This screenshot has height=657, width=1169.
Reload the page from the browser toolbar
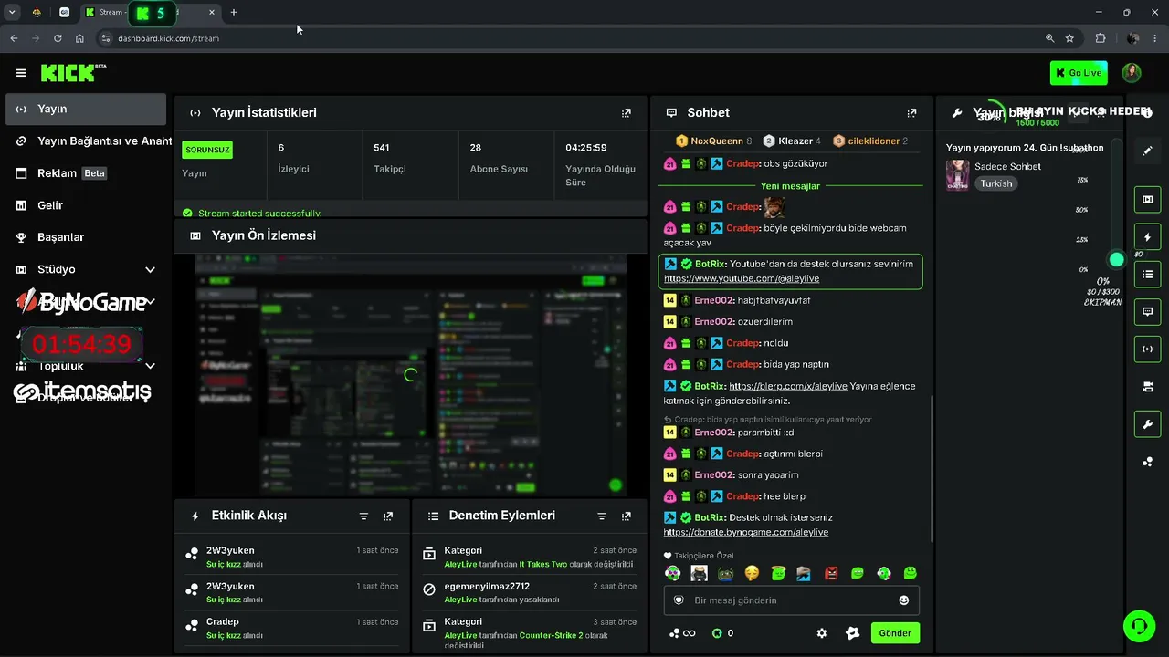click(x=58, y=38)
